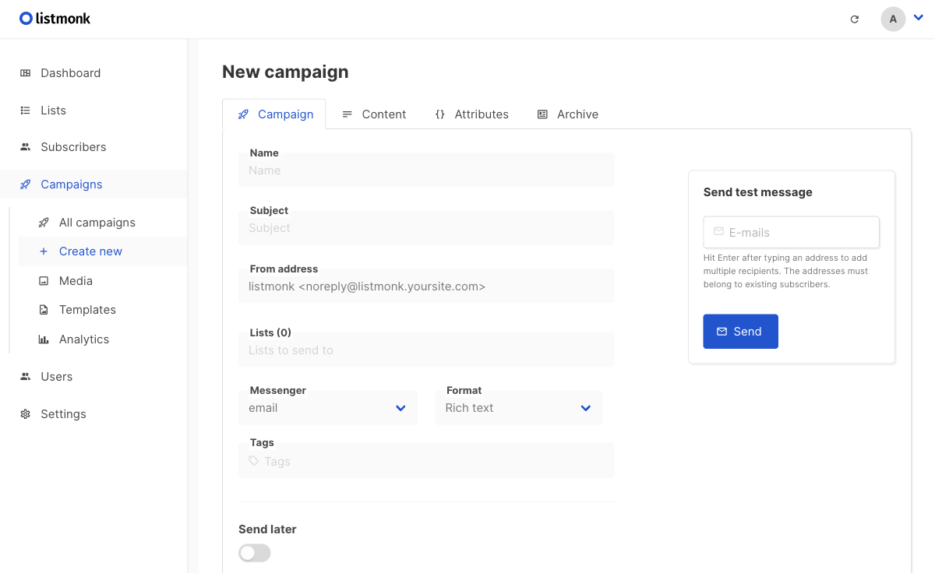935x573 pixels.
Task: Open the Lists to send to selector
Action: pos(426,350)
